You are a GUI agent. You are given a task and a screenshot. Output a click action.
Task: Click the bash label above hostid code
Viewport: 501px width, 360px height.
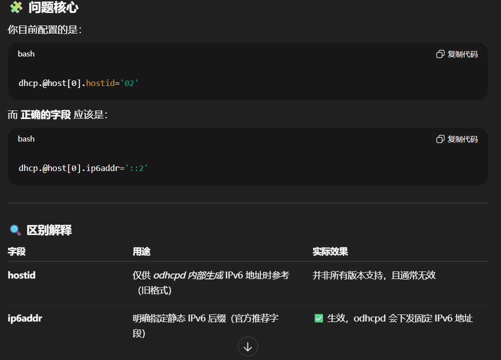coord(26,53)
